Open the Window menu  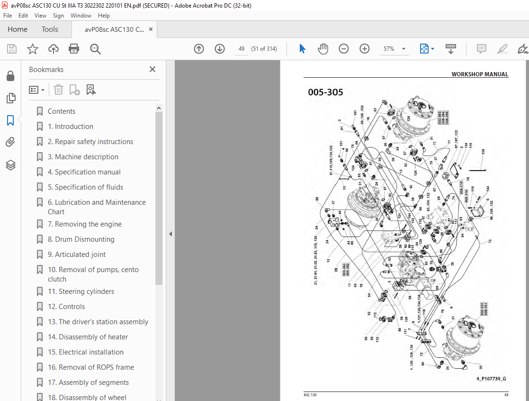81,16
